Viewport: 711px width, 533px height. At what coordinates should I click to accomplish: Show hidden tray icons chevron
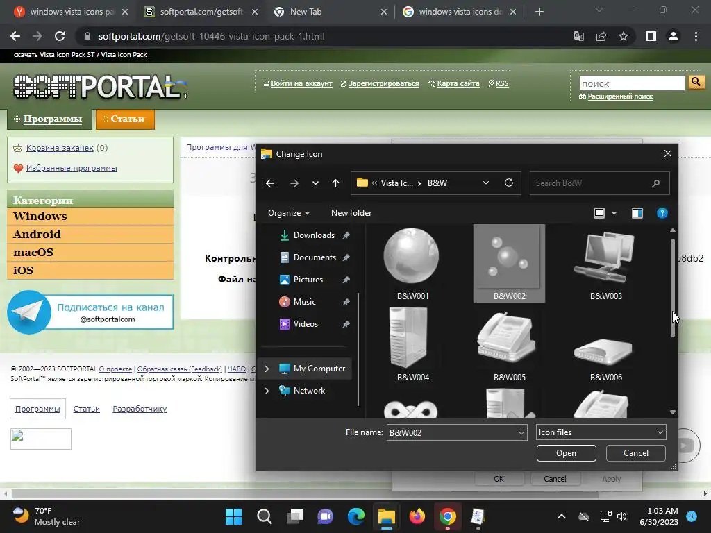[561, 516]
